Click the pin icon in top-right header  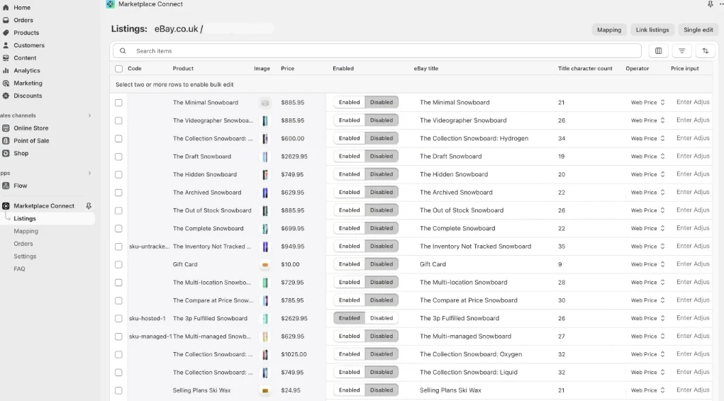tap(710, 4)
